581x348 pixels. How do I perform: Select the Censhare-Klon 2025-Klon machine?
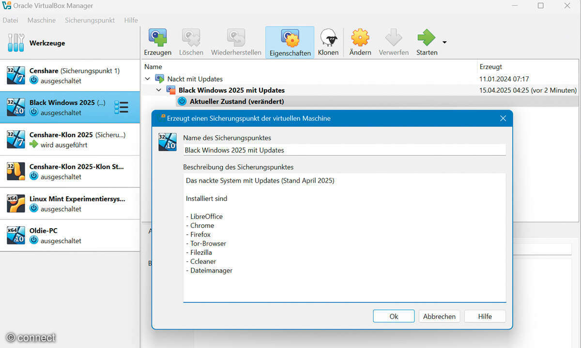point(70,172)
